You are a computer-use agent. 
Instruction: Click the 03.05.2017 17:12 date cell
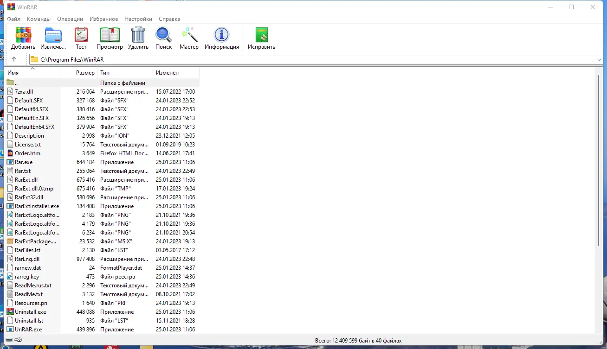tap(175, 250)
